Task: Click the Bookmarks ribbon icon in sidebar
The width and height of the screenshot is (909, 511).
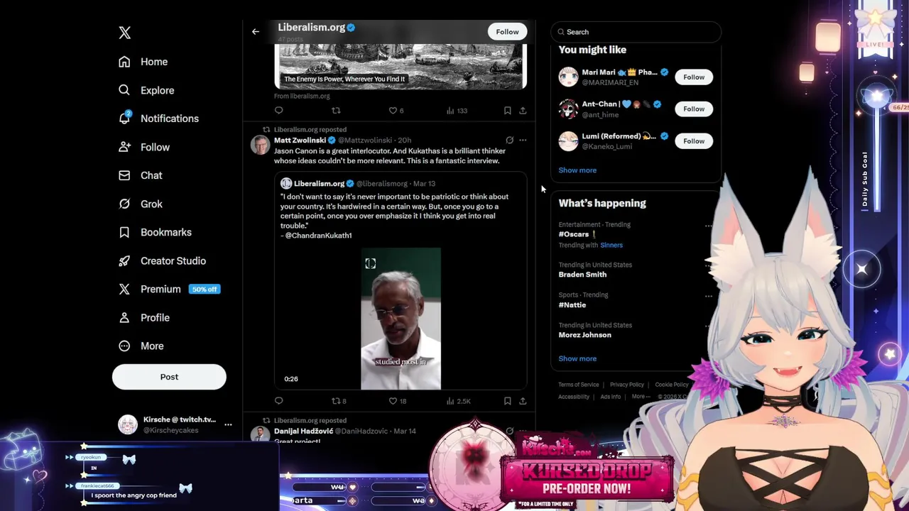Action: (124, 232)
